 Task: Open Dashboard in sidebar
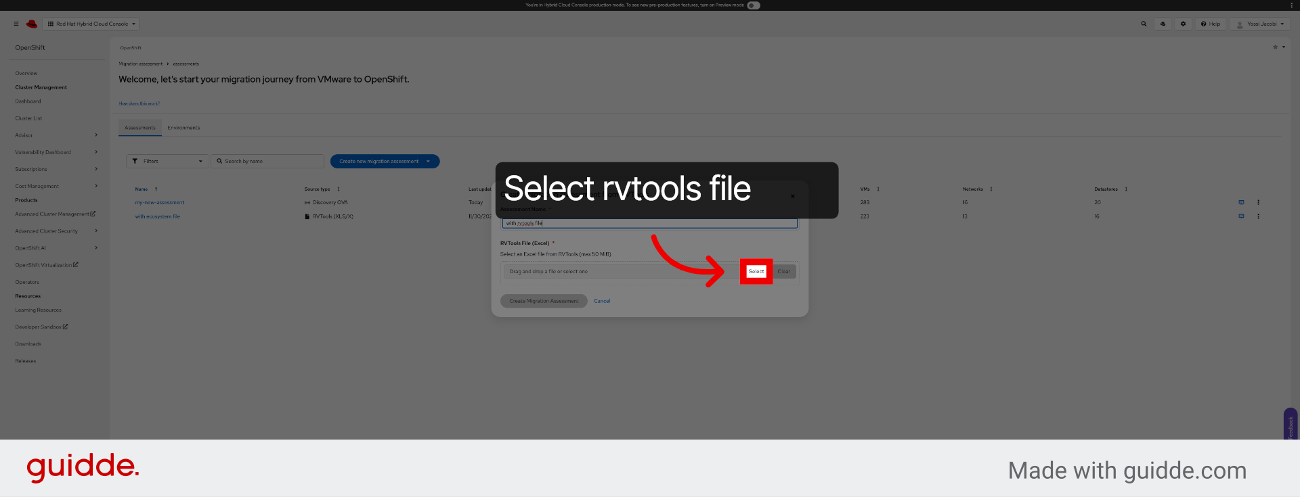click(28, 101)
